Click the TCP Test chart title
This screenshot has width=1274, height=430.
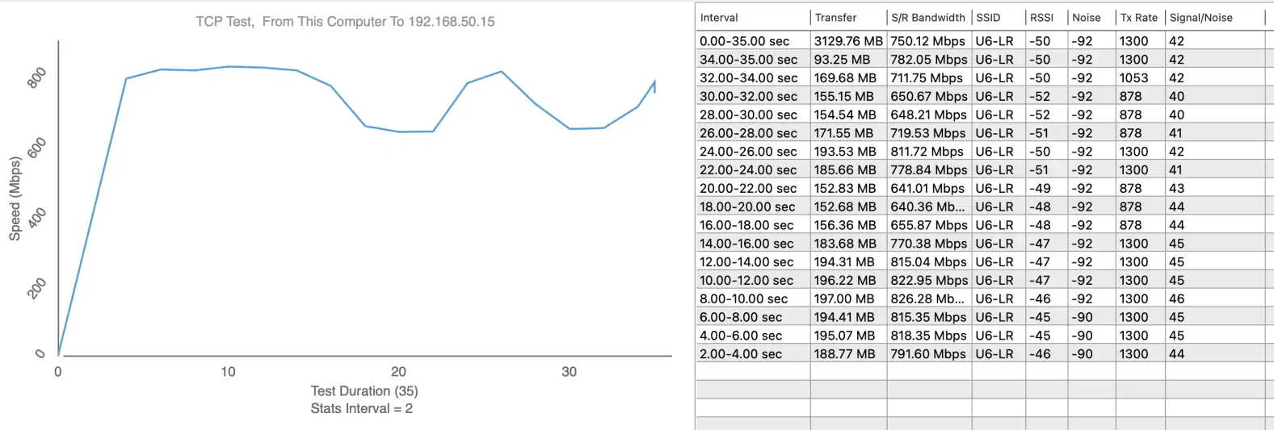click(345, 22)
